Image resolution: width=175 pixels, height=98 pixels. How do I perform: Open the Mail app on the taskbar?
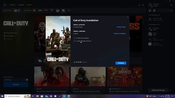click(x=46, y=96)
